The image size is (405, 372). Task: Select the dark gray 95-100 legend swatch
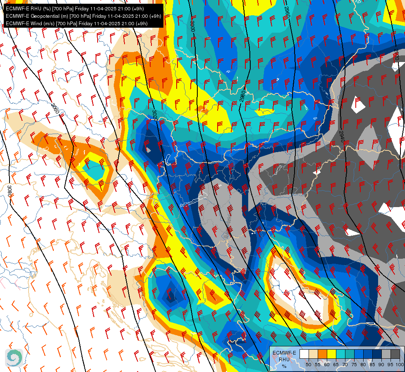tap(395, 354)
